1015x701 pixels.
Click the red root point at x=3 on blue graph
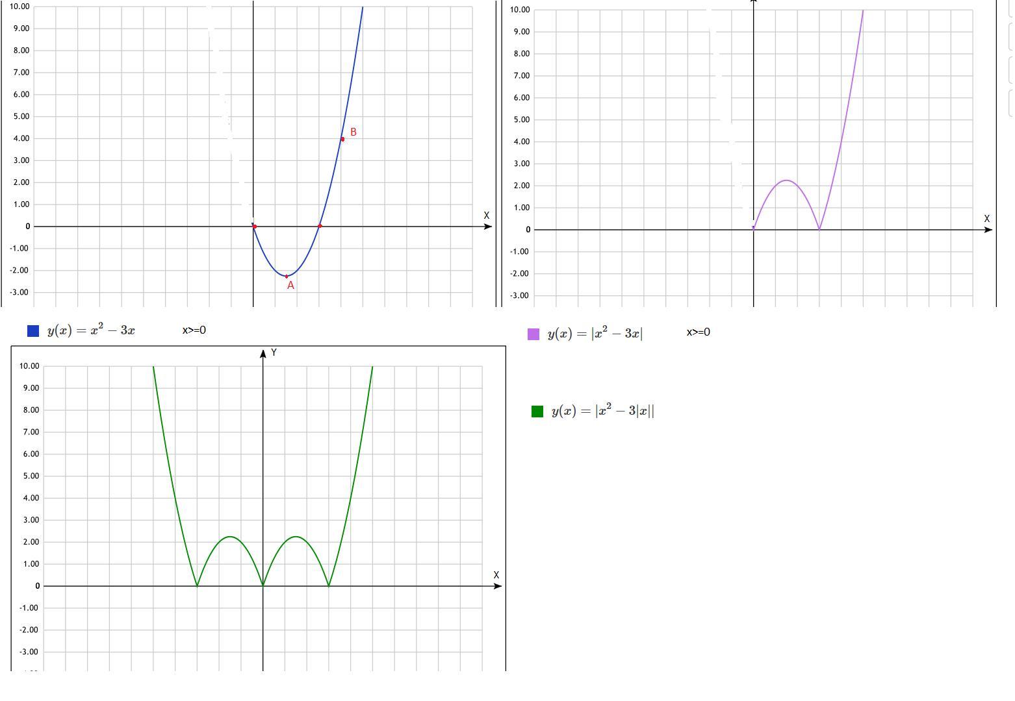click(x=320, y=226)
